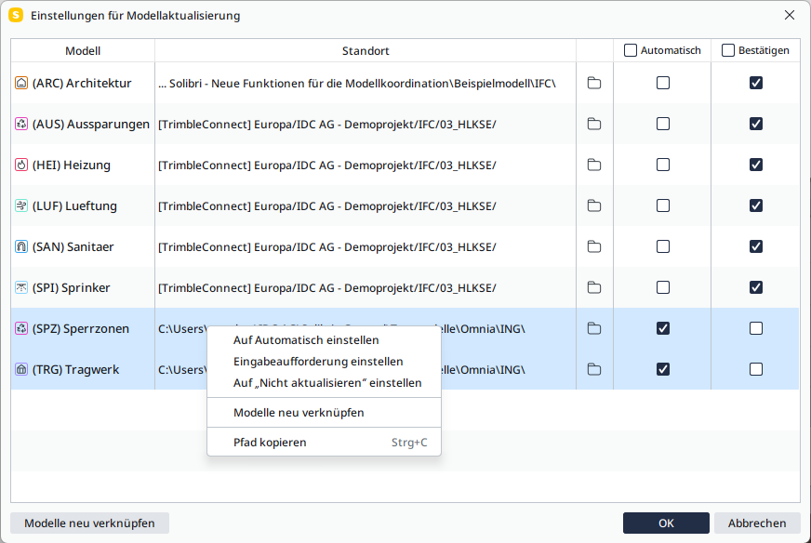The width and height of the screenshot is (811, 543).
Task: Uncheck Automatisch for TRG Tragwerk
Action: (662, 369)
